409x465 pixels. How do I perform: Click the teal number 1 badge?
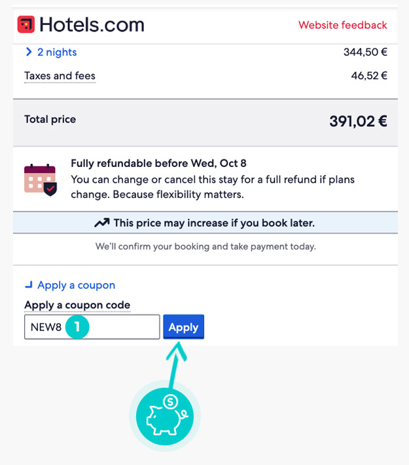coord(77,327)
